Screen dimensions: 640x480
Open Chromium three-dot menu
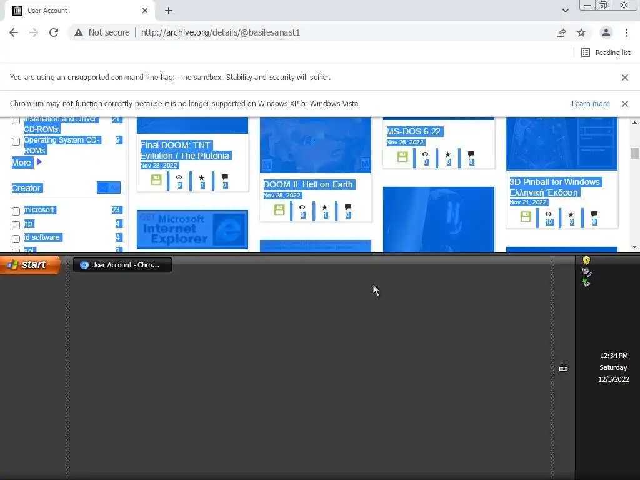pos(626,32)
